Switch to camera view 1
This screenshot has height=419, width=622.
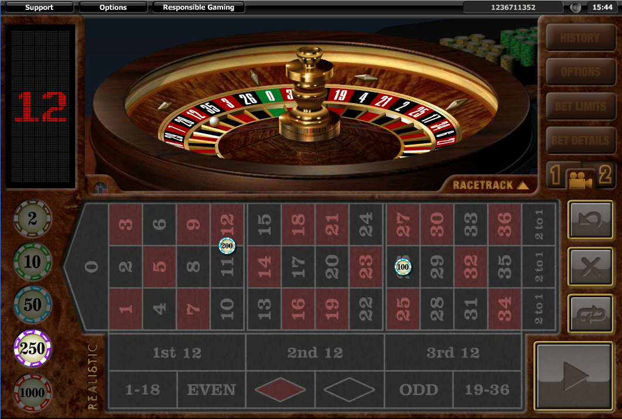coord(556,174)
